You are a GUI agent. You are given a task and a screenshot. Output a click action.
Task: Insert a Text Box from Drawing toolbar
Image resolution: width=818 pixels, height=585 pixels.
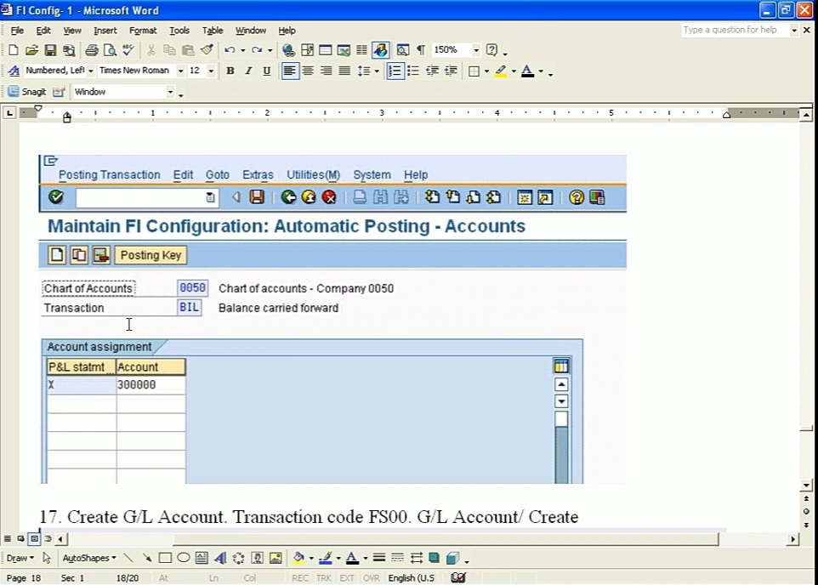[202, 558]
